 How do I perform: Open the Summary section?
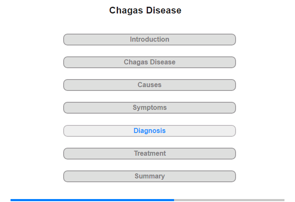(149, 176)
